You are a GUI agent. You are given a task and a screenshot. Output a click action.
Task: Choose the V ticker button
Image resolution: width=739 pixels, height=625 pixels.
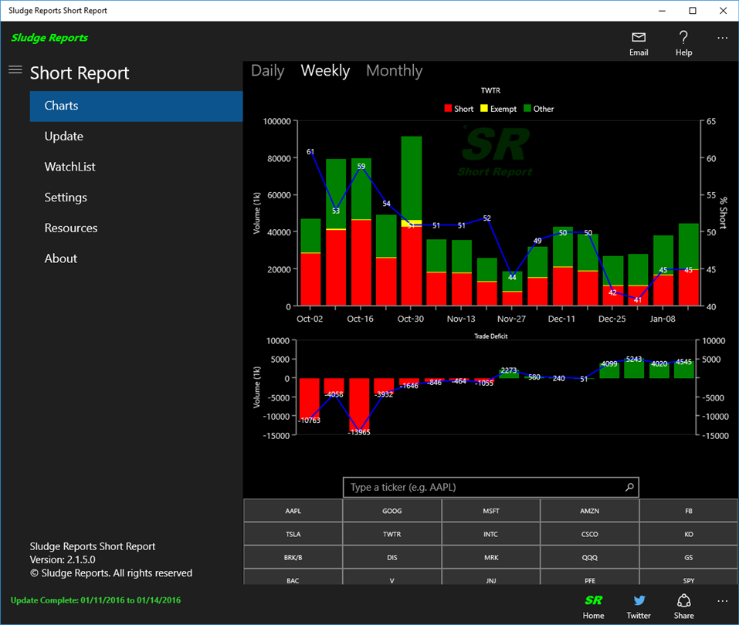click(x=392, y=577)
